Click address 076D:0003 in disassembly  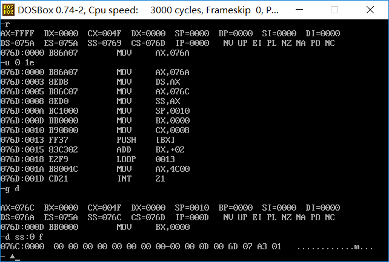[22, 82]
